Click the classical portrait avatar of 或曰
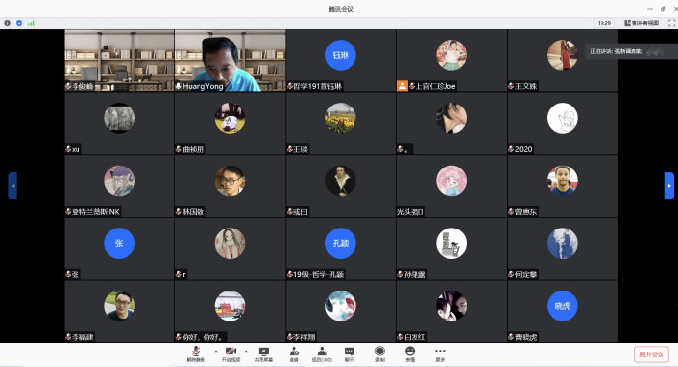The height and width of the screenshot is (367, 678). 341,180
